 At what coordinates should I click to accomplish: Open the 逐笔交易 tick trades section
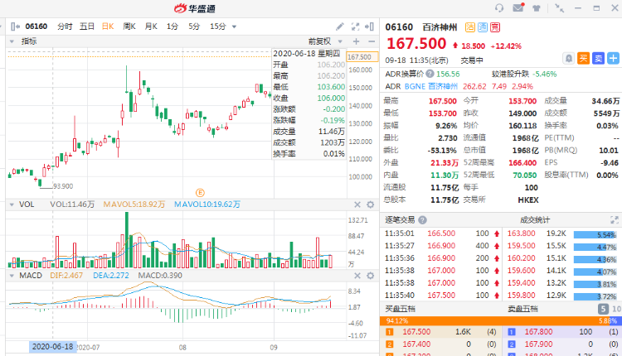click(400, 219)
